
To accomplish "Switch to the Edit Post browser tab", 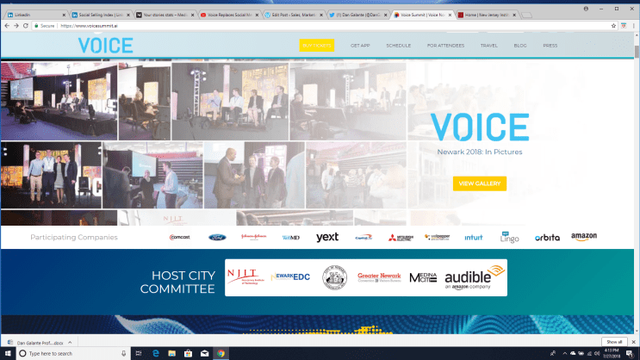I will click(x=295, y=15).
